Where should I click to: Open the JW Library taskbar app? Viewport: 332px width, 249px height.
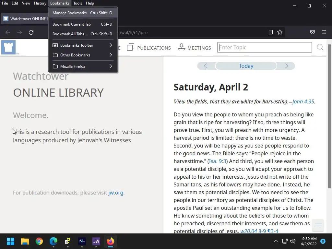96,241
